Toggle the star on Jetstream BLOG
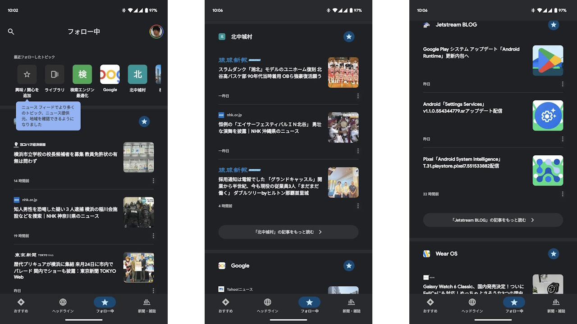Image resolution: width=577 pixels, height=324 pixels. click(554, 25)
